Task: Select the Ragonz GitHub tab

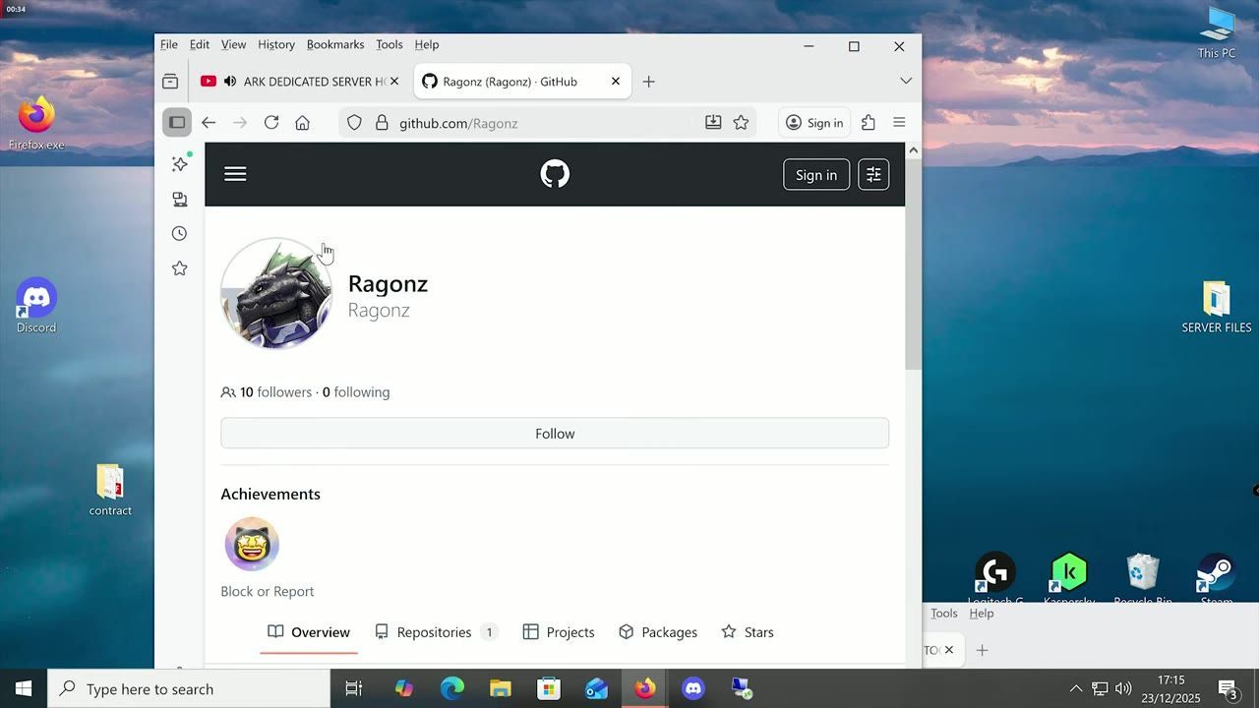Action: click(x=521, y=82)
